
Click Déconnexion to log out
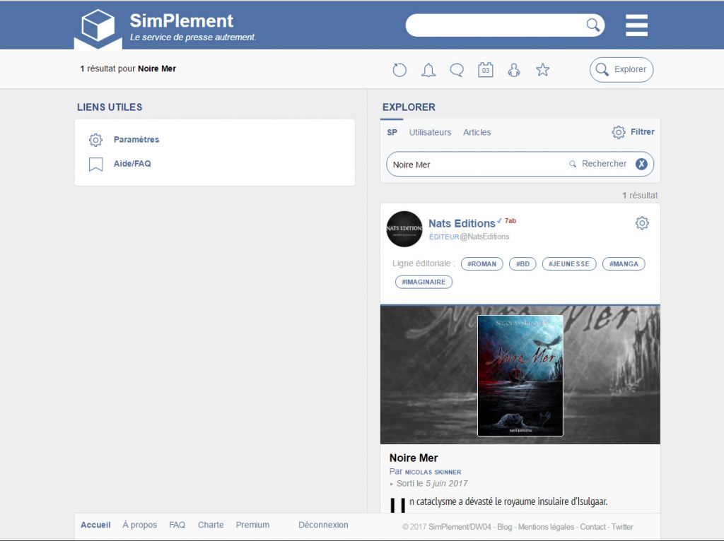tap(323, 525)
